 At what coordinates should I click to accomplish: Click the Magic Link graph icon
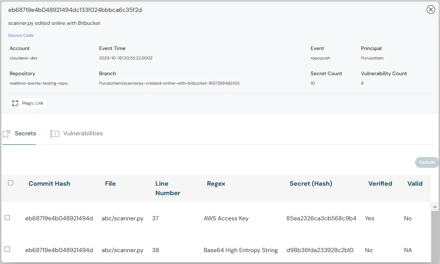tap(15, 103)
